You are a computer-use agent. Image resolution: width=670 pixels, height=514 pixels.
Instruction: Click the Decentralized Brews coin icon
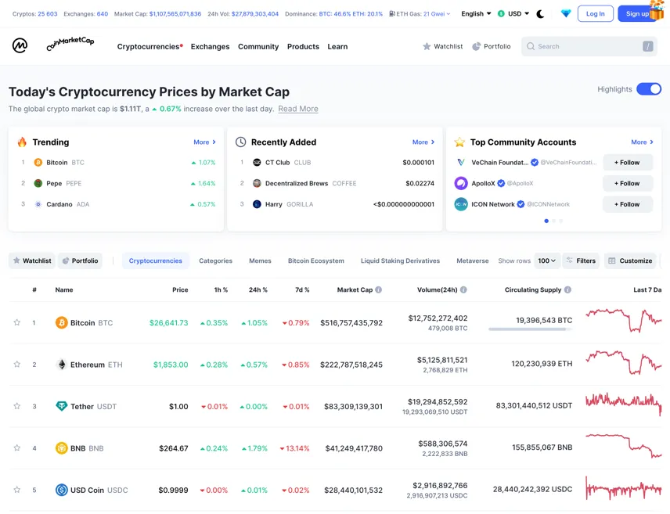(257, 183)
